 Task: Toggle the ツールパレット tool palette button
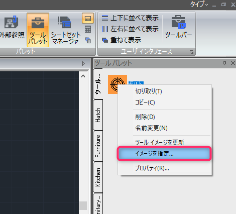coord(38,30)
